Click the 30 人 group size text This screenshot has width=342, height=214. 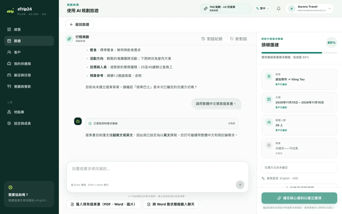(279, 125)
